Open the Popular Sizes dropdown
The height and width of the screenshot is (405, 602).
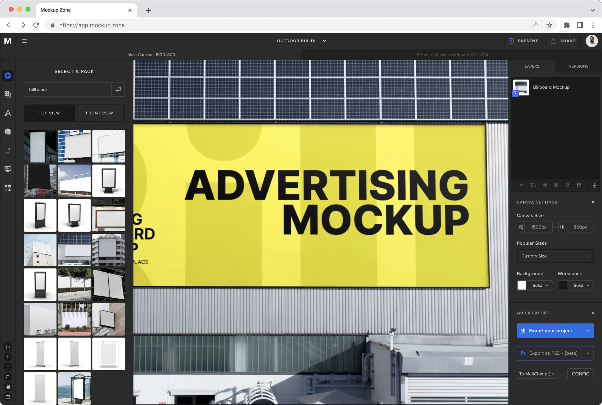(x=555, y=256)
